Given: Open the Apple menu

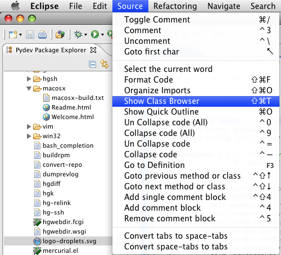Looking at the screenshot, I should click(16, 6).
